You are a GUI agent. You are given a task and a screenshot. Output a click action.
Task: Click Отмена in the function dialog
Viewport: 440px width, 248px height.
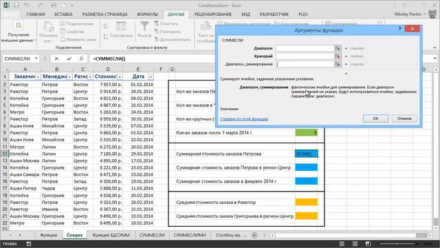[404, 118]
